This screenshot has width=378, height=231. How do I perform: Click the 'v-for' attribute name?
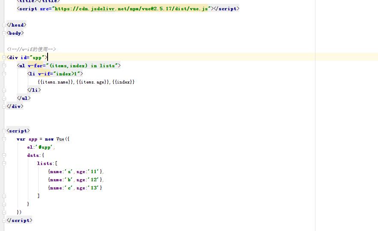35,66
